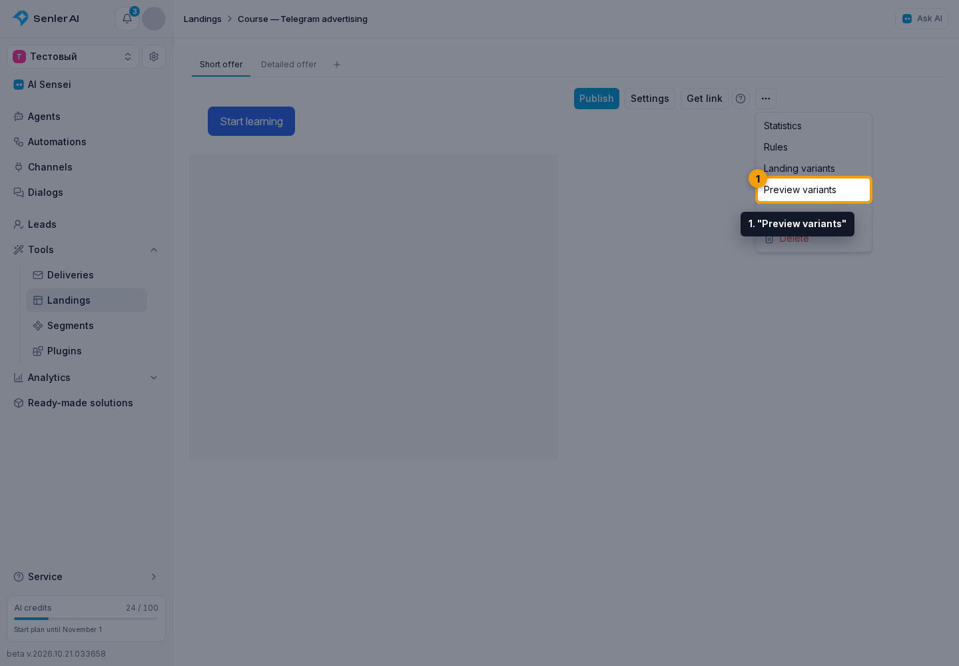
Task: Open the notifications bell
Action: [127, 19]
